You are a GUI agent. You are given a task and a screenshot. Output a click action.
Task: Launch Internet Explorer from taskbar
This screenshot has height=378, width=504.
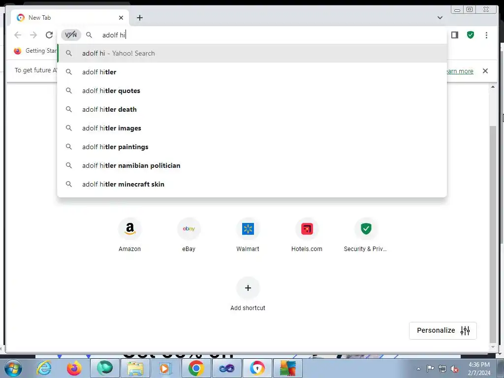[44, 368]
